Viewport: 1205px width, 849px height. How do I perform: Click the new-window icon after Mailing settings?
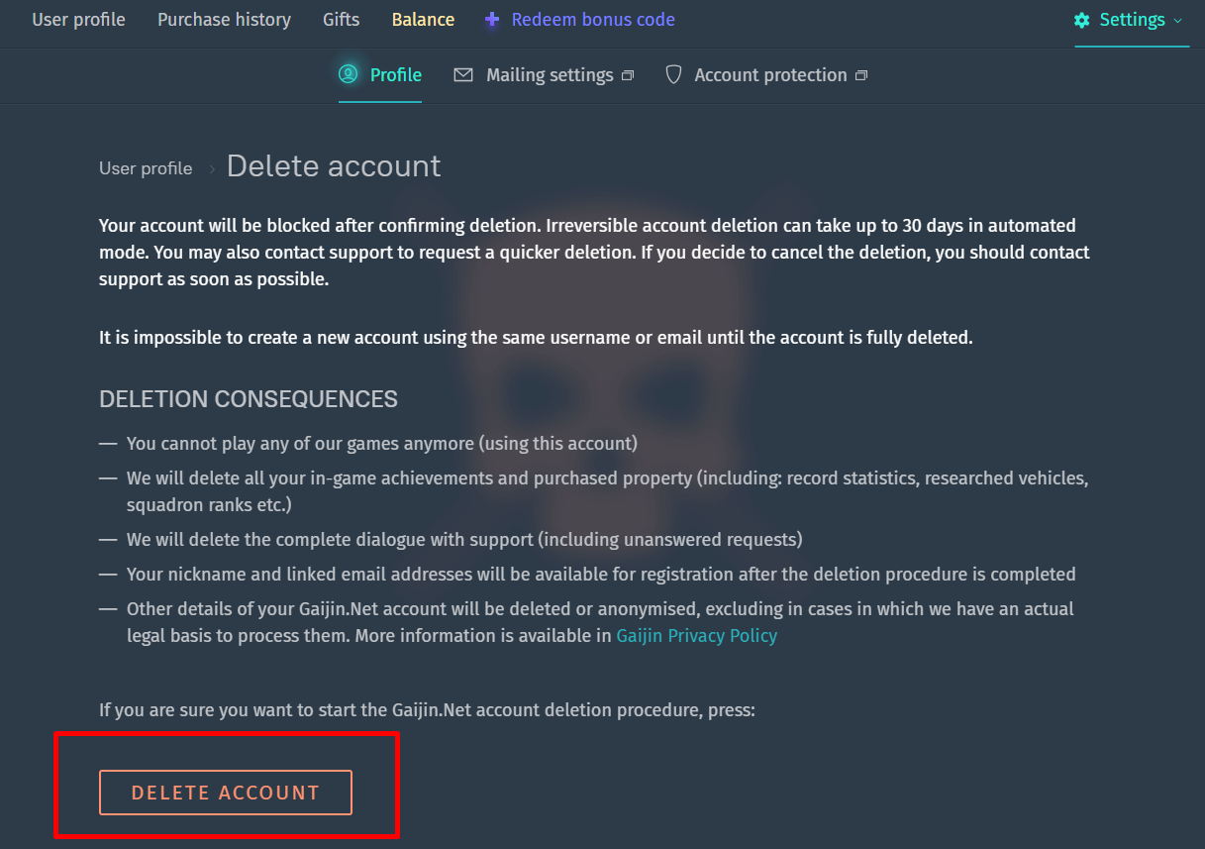click(627, 76)
